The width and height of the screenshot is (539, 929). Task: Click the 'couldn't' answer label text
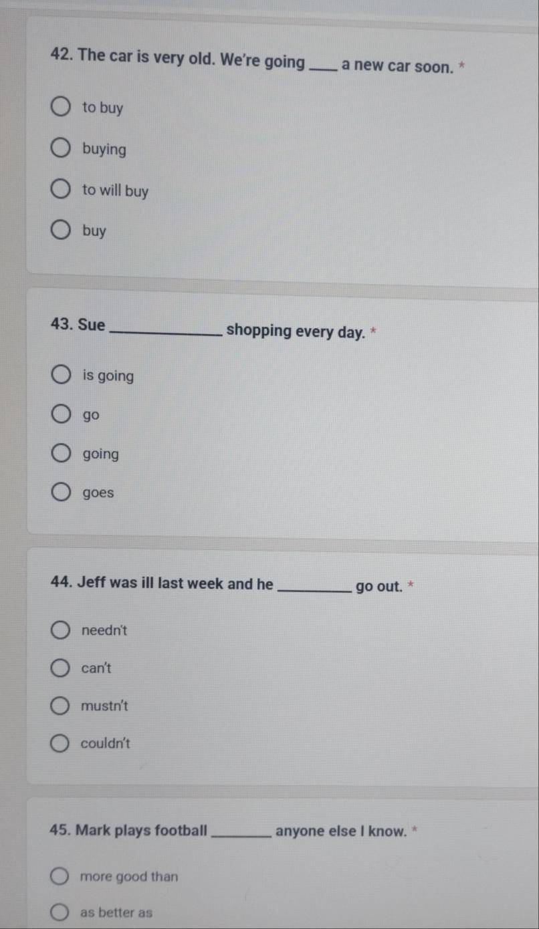[106, 743]
